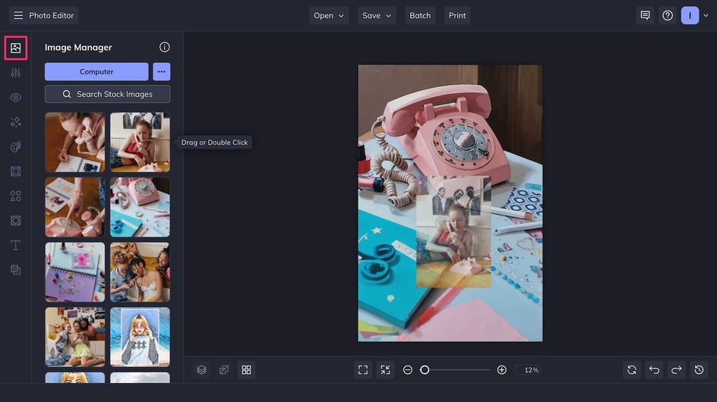
Task: Select thumbnail of three friends on couch
Action: click(x=75, y=337)
